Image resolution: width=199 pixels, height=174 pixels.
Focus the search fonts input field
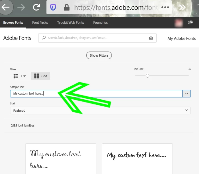point(97,38)
